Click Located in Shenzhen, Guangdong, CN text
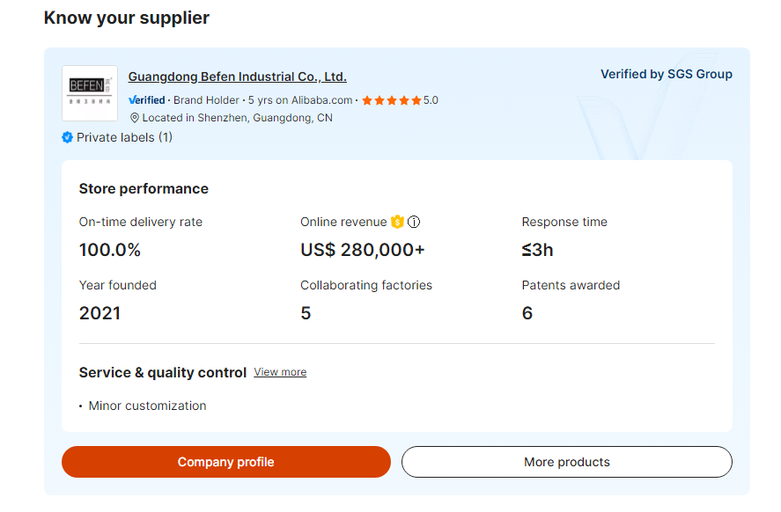Screen dimensions: 781x512 point(237,118)
